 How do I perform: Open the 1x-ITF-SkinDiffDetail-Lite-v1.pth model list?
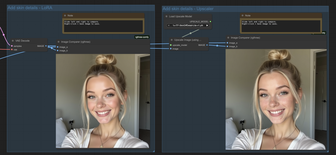(188, 26)
